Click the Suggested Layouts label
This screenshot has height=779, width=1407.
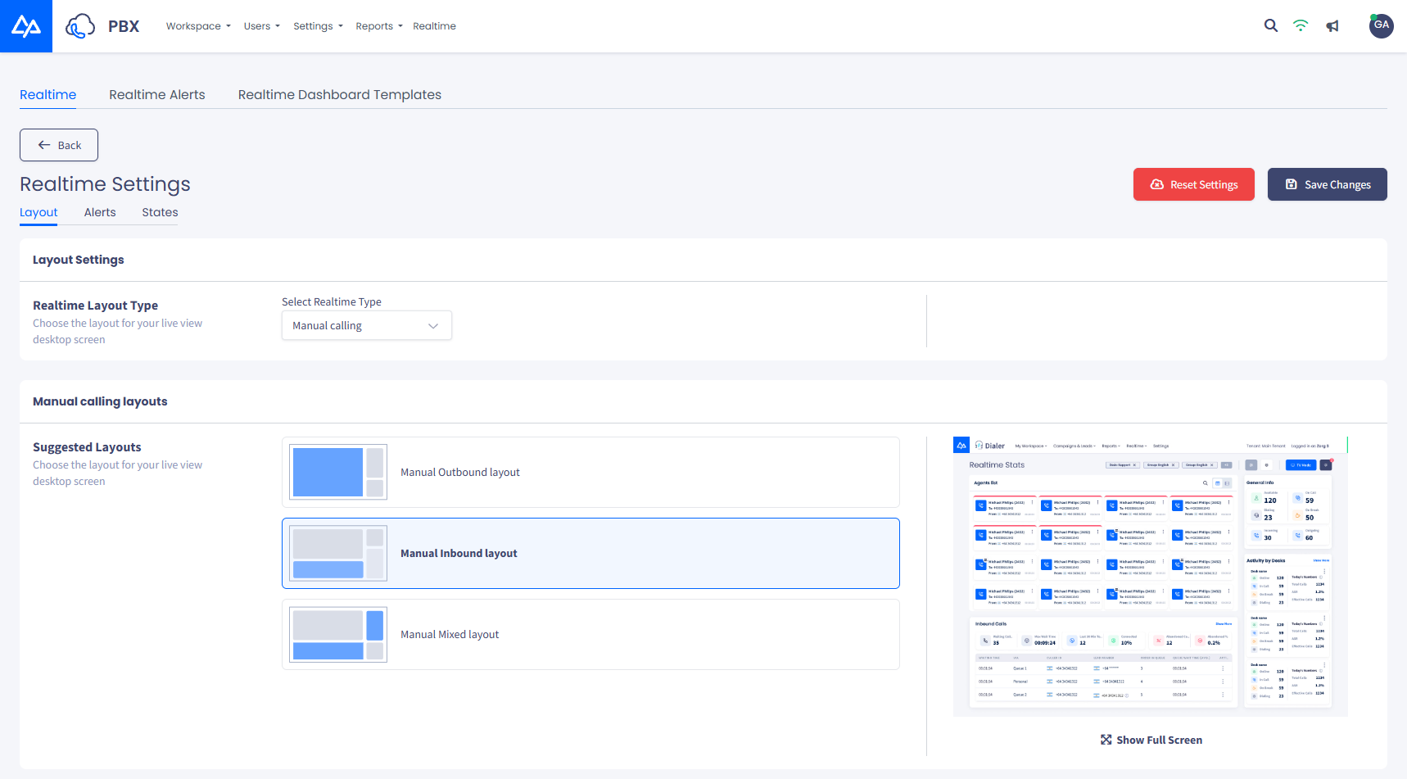coord(87,447)
